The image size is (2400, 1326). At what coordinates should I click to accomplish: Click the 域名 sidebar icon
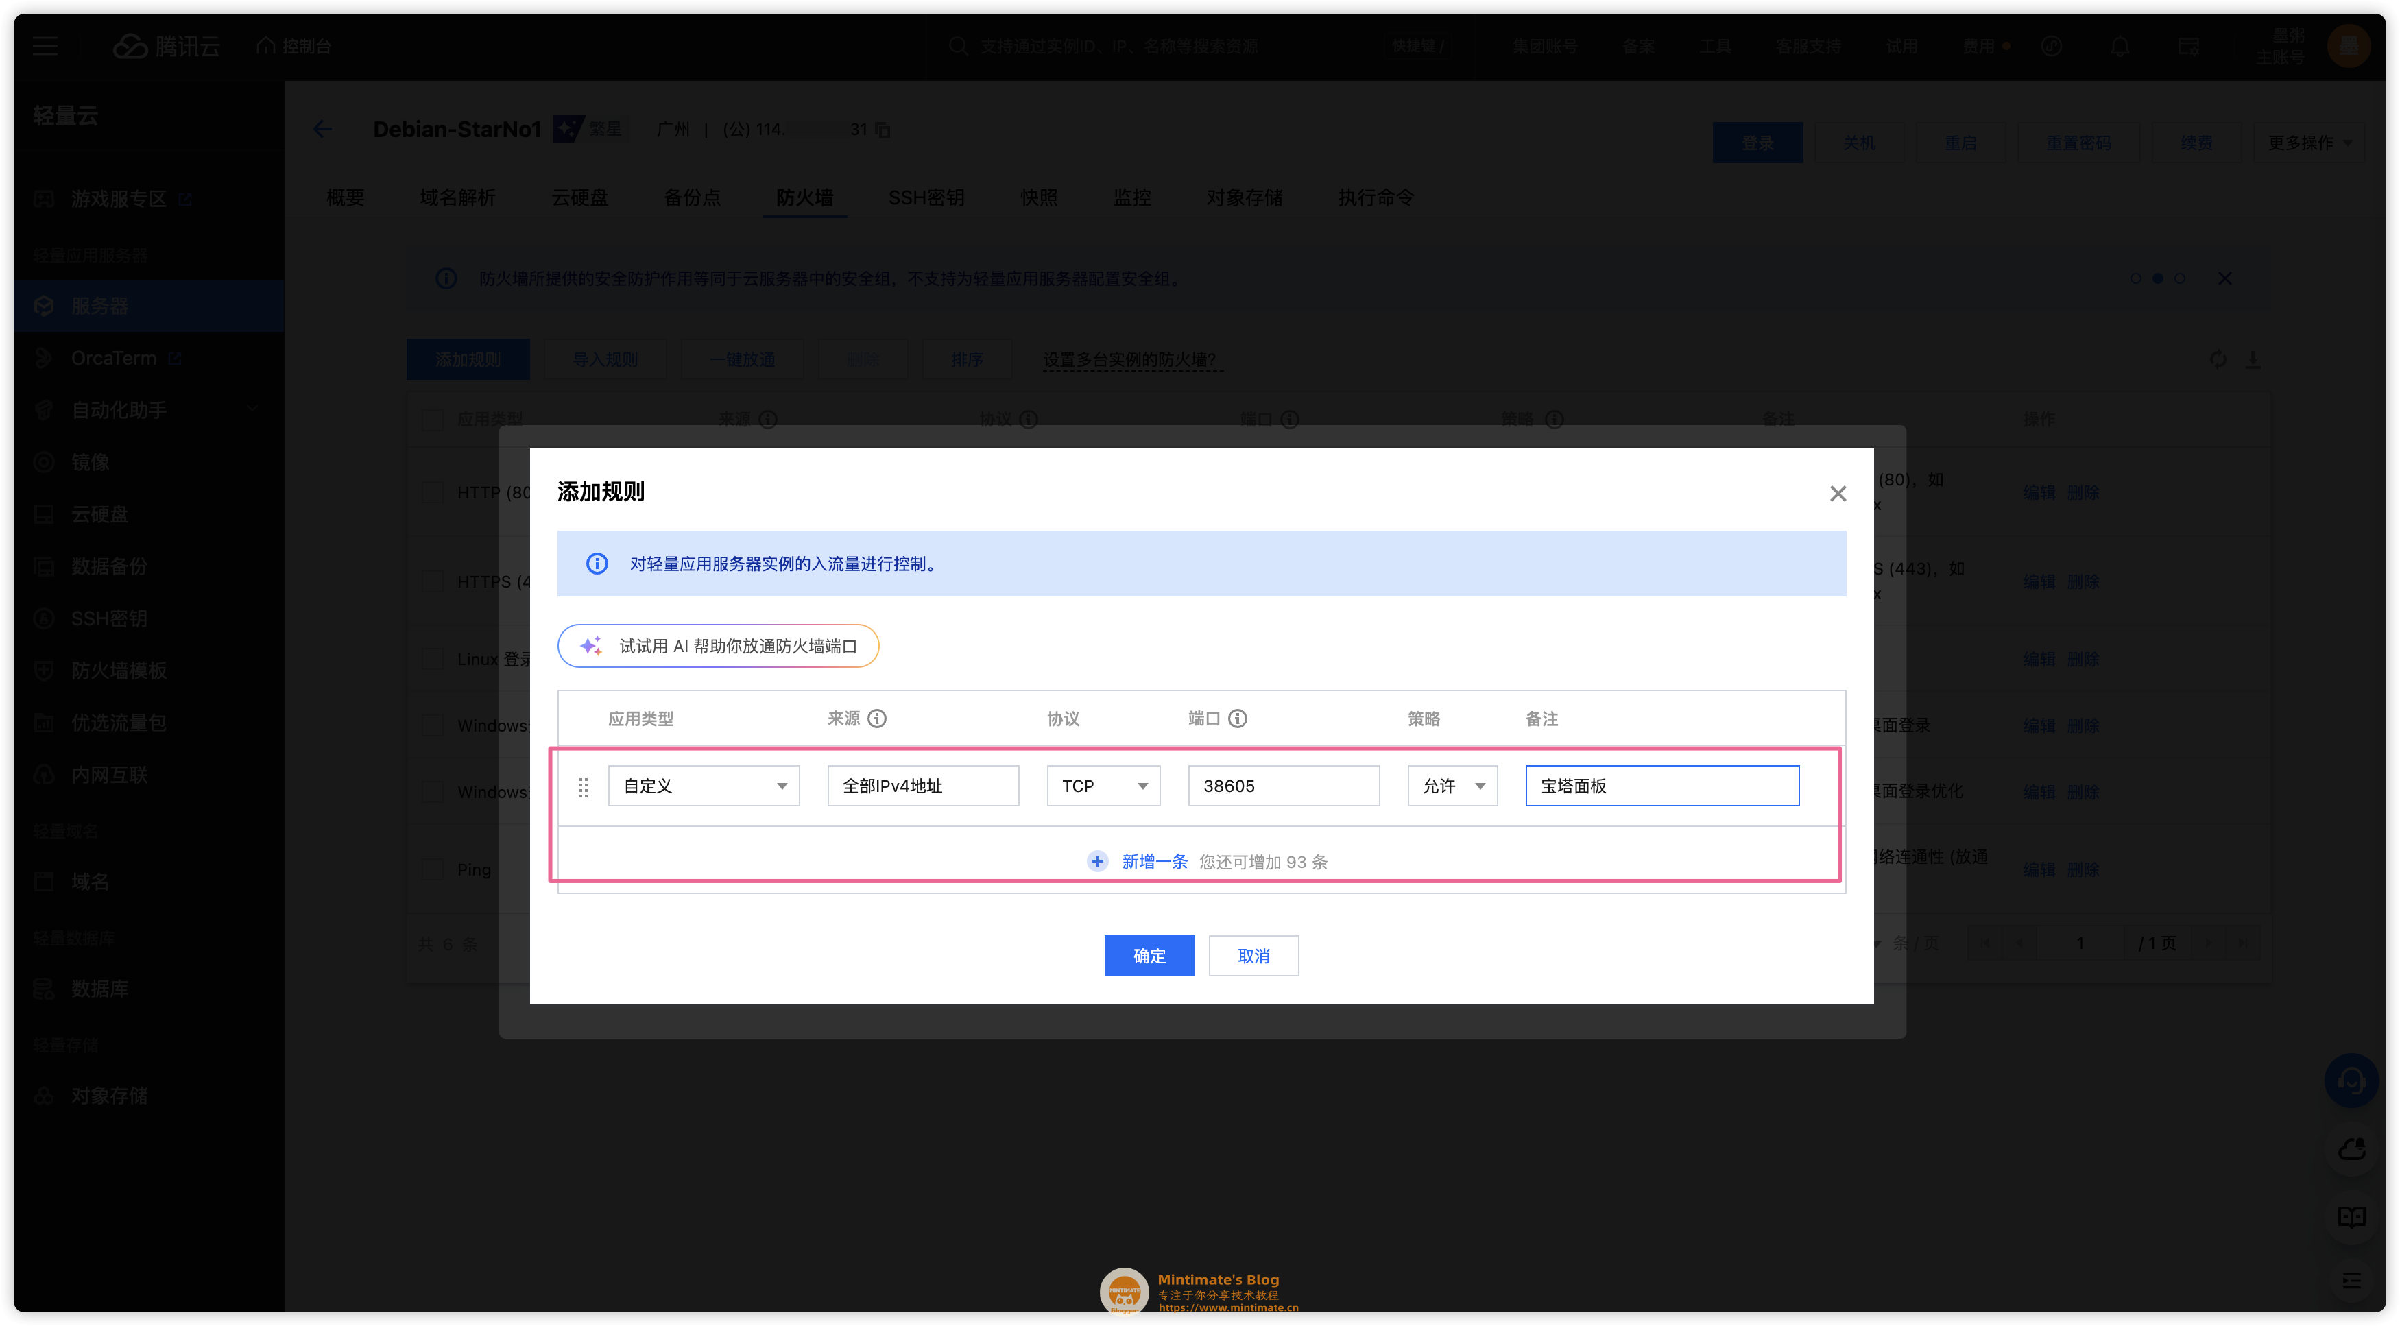coord(44,882)
